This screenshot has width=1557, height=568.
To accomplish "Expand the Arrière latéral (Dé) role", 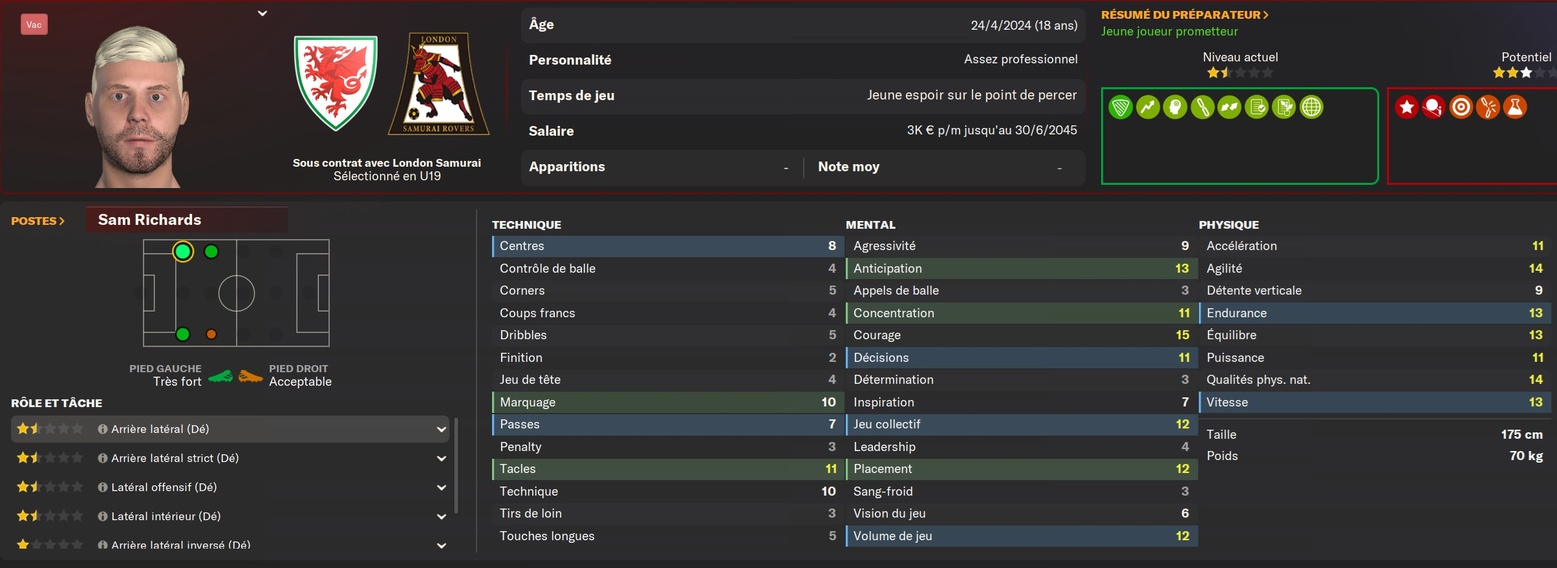I will (441, 429).
